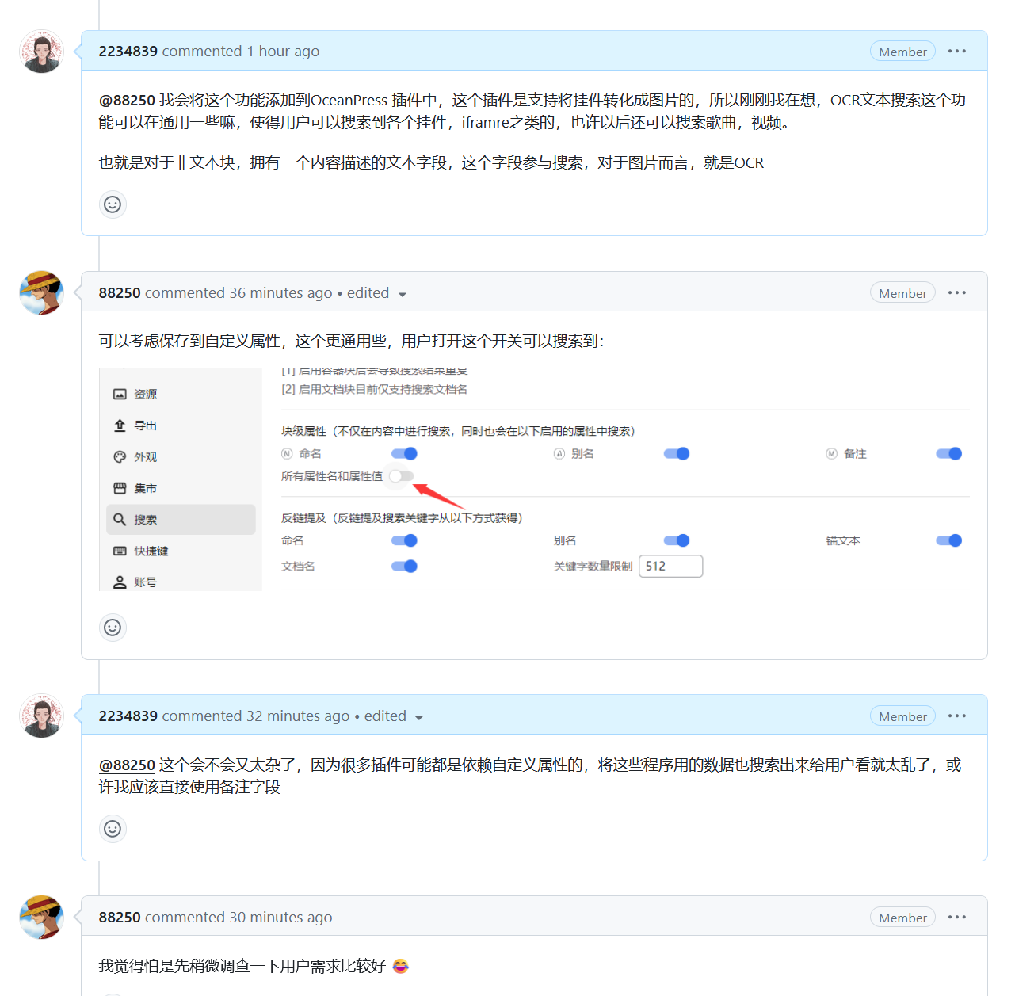Screen dimensions: 1015x996
Task: Open the options menu on the last comment
Action: click(x=957, y=917)
